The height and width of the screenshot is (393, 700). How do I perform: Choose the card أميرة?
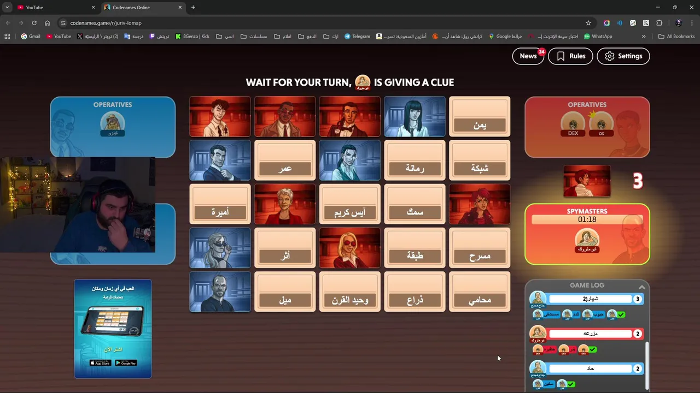point(220,204)
